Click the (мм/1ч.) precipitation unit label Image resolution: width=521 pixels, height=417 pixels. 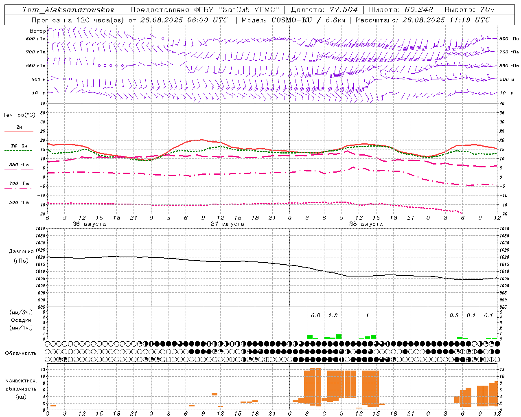[x=21, y=328]
